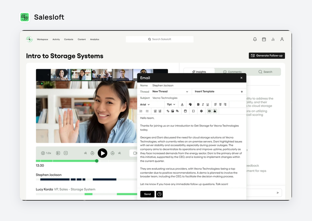
Task: Switch to the Insights tab
Action: click(x=199, y=72)
